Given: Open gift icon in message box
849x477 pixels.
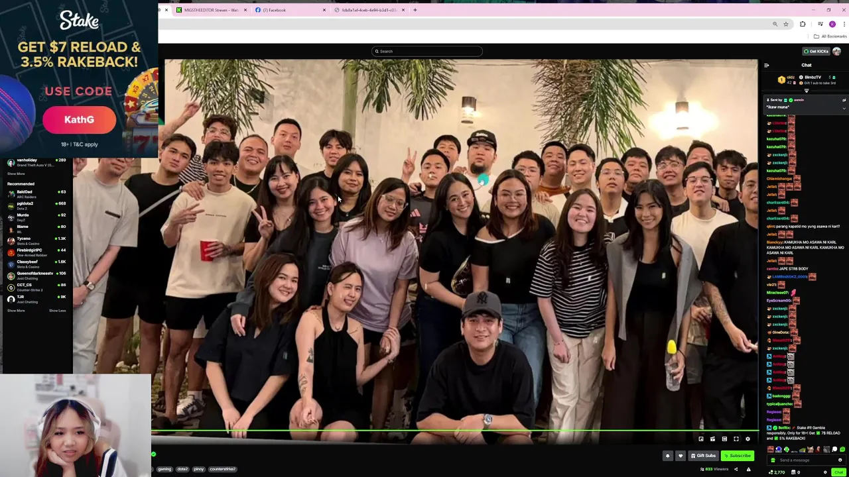Looking at the screenshot, I should [772, 460].
